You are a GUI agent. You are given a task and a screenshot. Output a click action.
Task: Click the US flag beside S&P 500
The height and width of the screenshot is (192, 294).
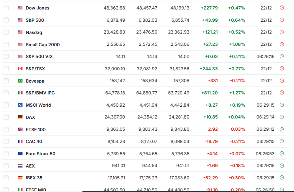click(x=20, y=20)
